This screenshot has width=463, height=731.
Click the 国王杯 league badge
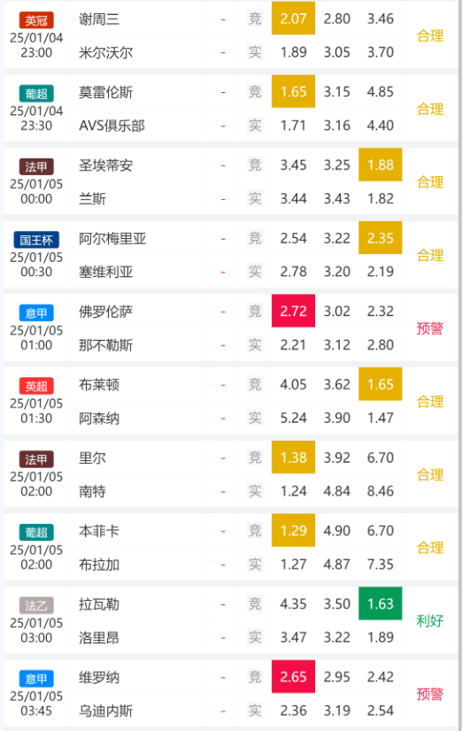click(36, 240)
